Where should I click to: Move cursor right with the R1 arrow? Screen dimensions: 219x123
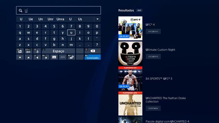[x=46, y=57]
